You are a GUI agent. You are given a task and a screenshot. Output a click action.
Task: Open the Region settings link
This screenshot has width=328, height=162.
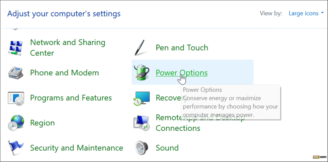[x=42, y=123]
